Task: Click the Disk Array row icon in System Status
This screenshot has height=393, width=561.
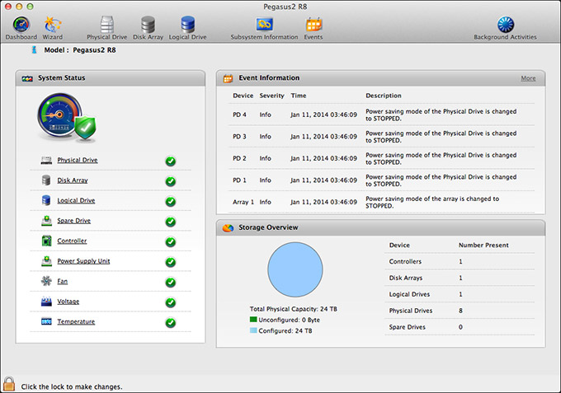Action: (46, 180)
